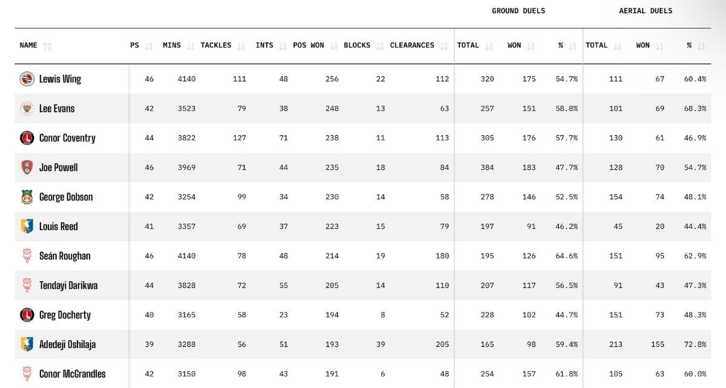726x388 pixels.
Task: Click Seán Roughan's player name
Action: (x=65, y=256)
